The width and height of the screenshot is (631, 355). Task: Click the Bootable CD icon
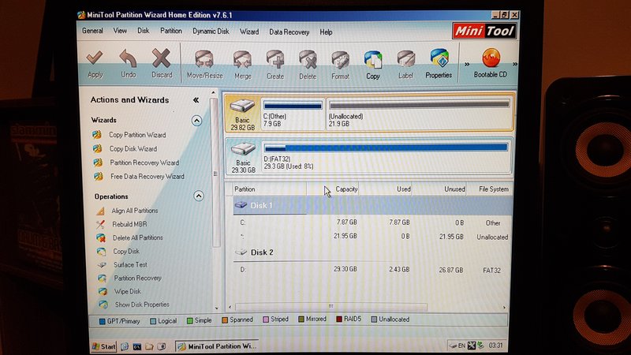coord(491,58)
